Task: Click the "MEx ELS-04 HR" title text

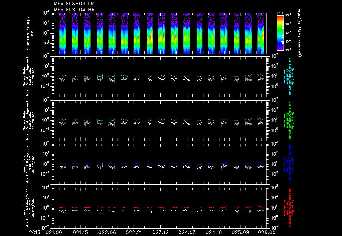Action: coord(74,10)
